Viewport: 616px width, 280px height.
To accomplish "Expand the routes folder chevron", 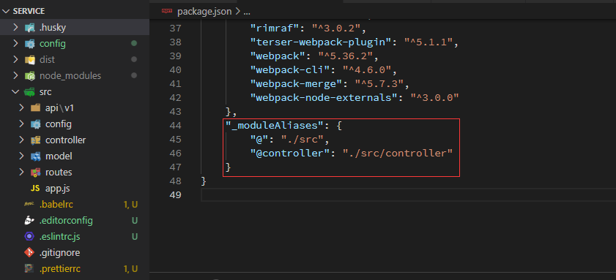I will (21, 172).
